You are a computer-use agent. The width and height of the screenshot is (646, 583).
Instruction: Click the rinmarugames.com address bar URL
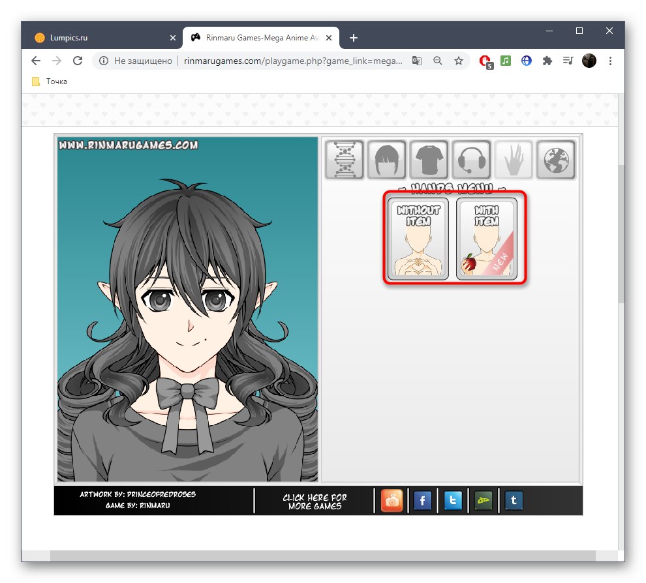[293, 61]
